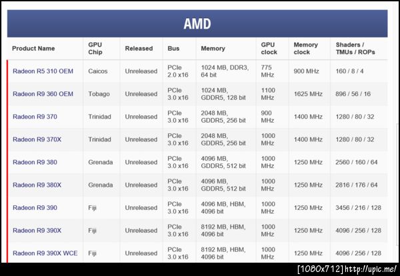Sort by the GPU clock column header
This screenshot has width=400, height=276.
(269, 49)
